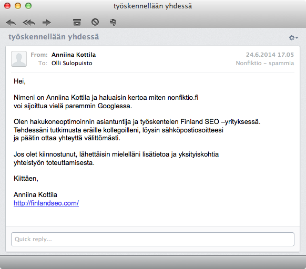Screen dimensions: 306x269
Task: Click the sender's avatar placeholder image
Action: click(x=19, y=59)
